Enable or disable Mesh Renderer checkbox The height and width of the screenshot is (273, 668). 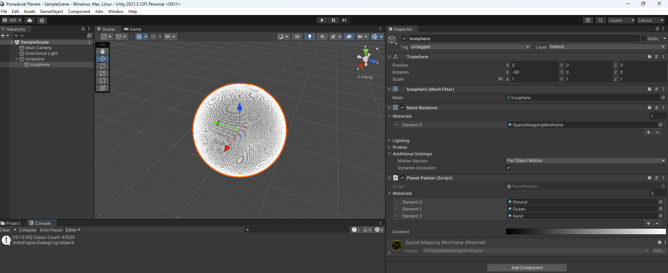[x=402, y=108]
